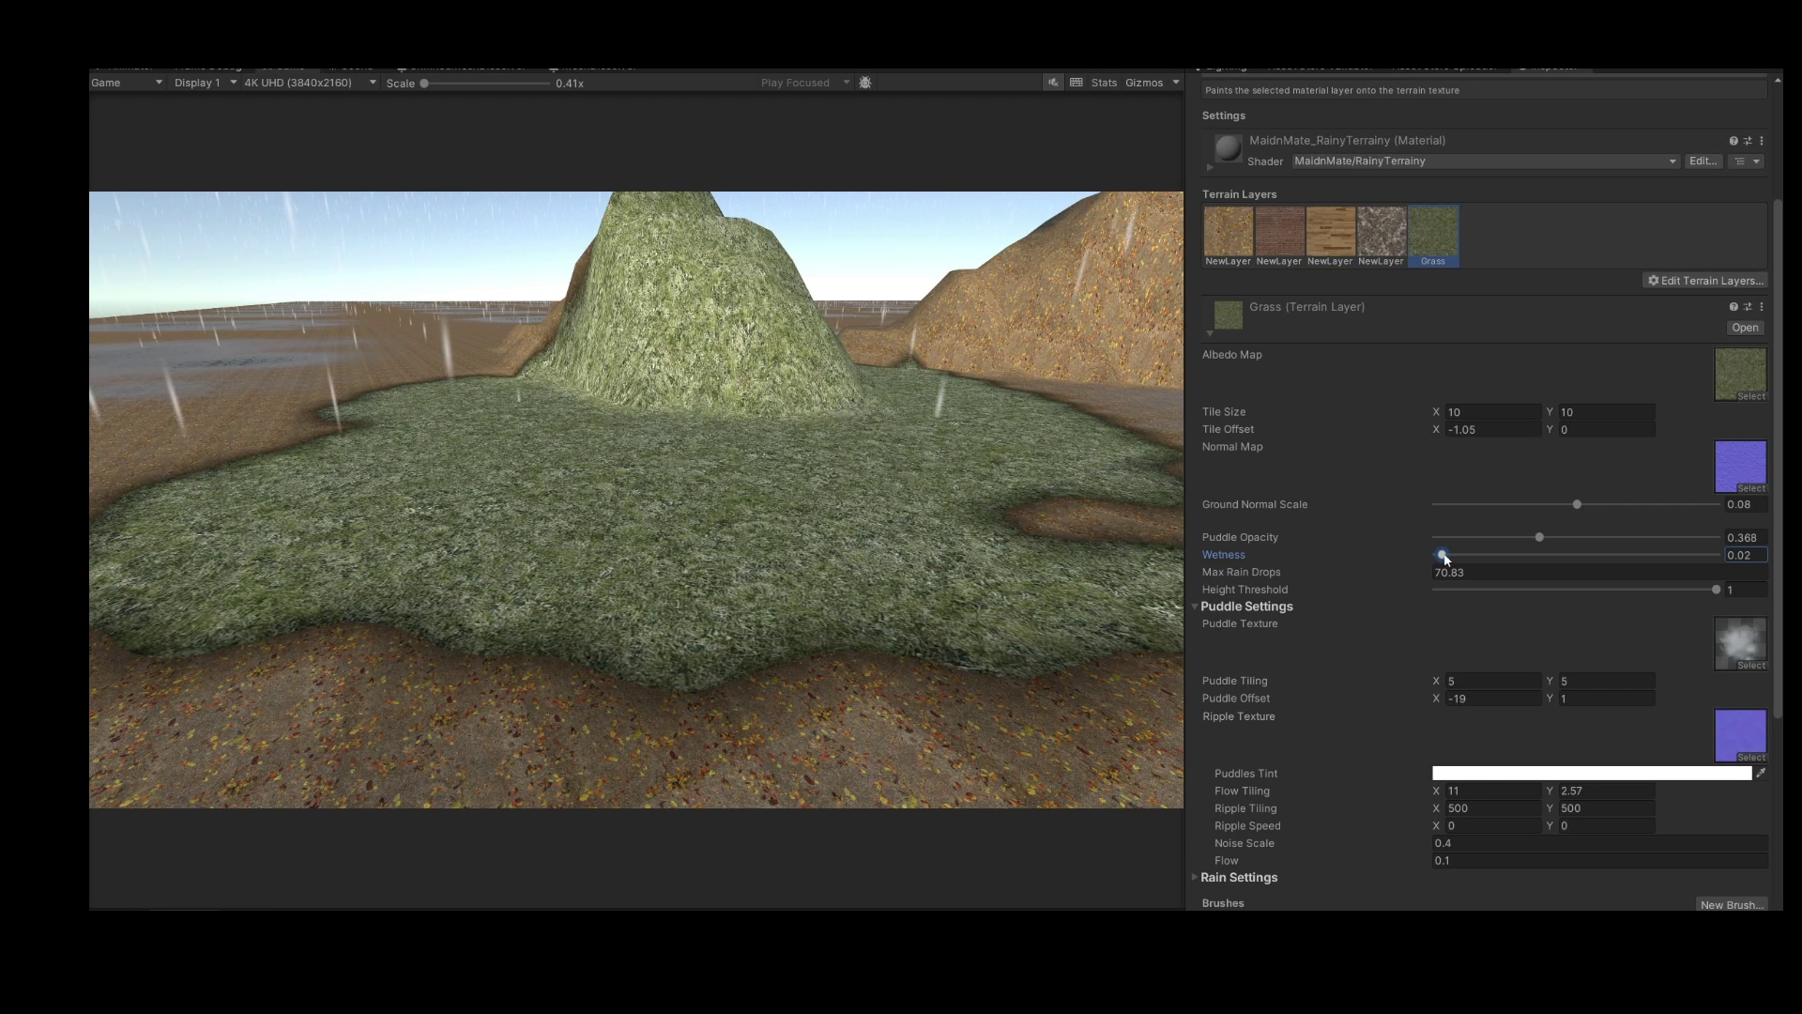The height and width of the screenshot is (1014, 1802).
Task: Open presets icon for MaidnMate_RainyTerrainy material
Action: [1748, 141]
